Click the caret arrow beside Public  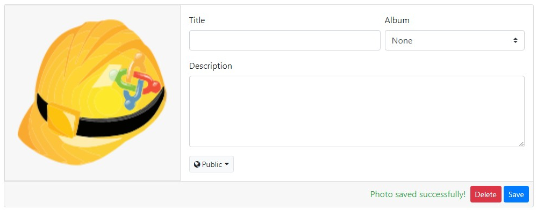click(227, 164)
